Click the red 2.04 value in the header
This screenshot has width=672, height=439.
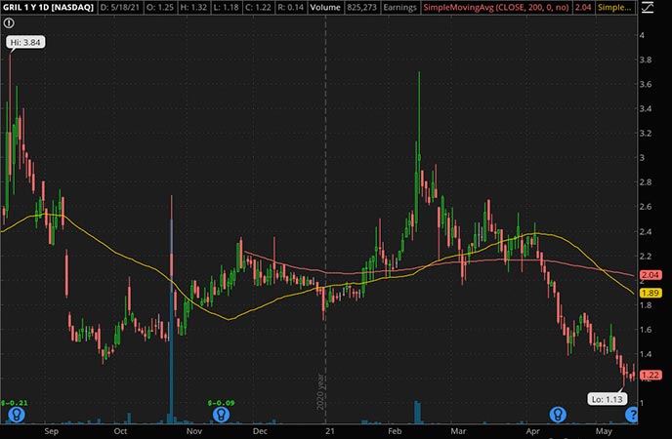(583, 7)
